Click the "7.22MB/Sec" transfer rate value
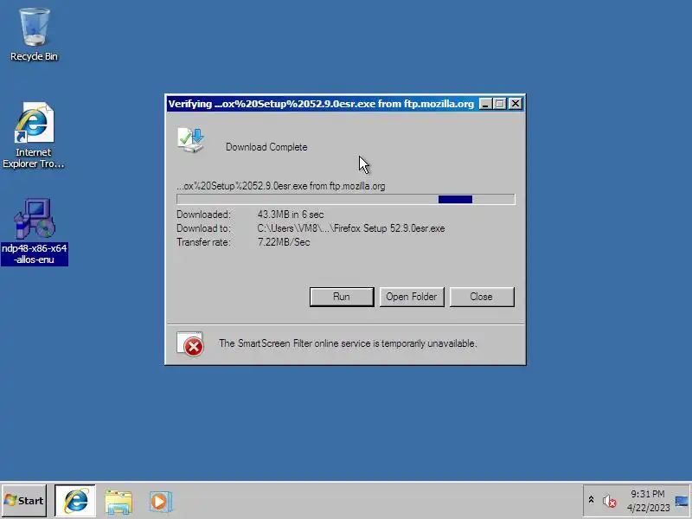The width and height of the screenshot is (692, 519). (x=284, y=242)
